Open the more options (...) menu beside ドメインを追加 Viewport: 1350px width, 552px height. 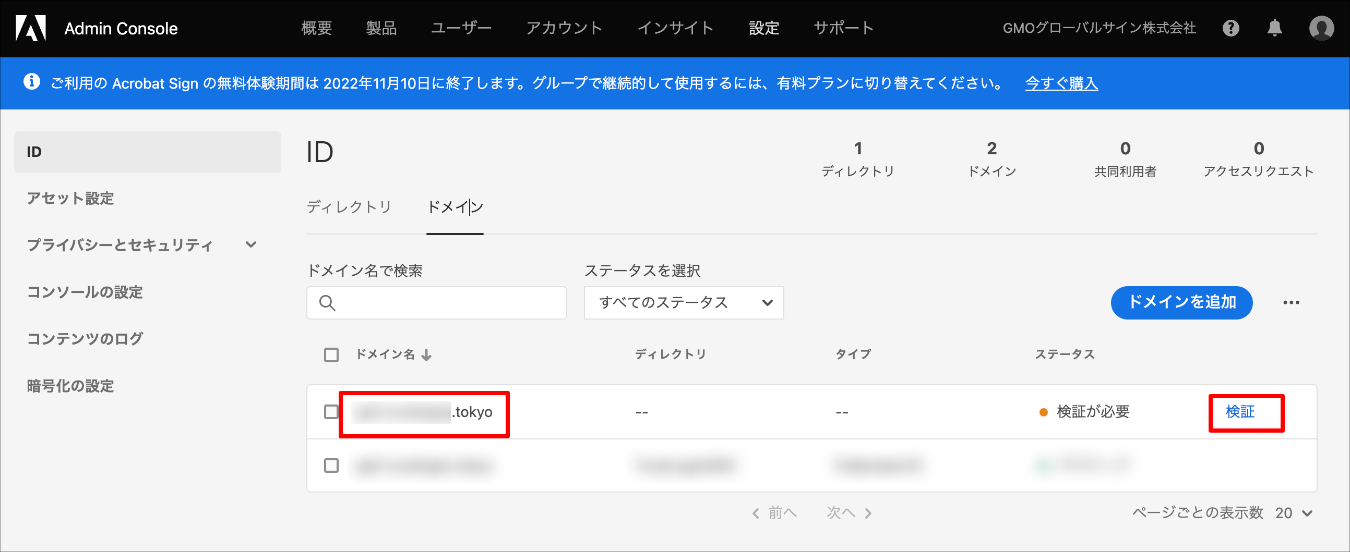(1293, 302)
